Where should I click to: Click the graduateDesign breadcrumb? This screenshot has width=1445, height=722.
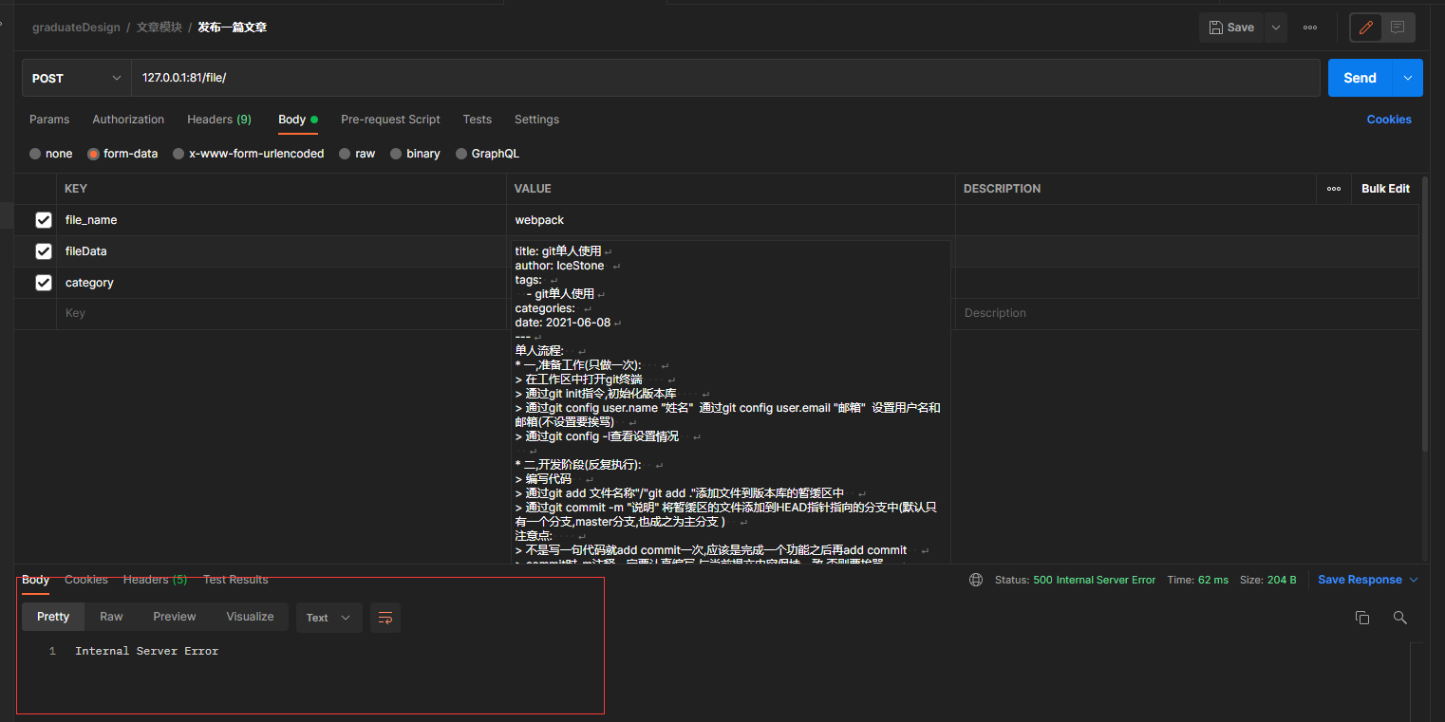click(x=76, y=28)
